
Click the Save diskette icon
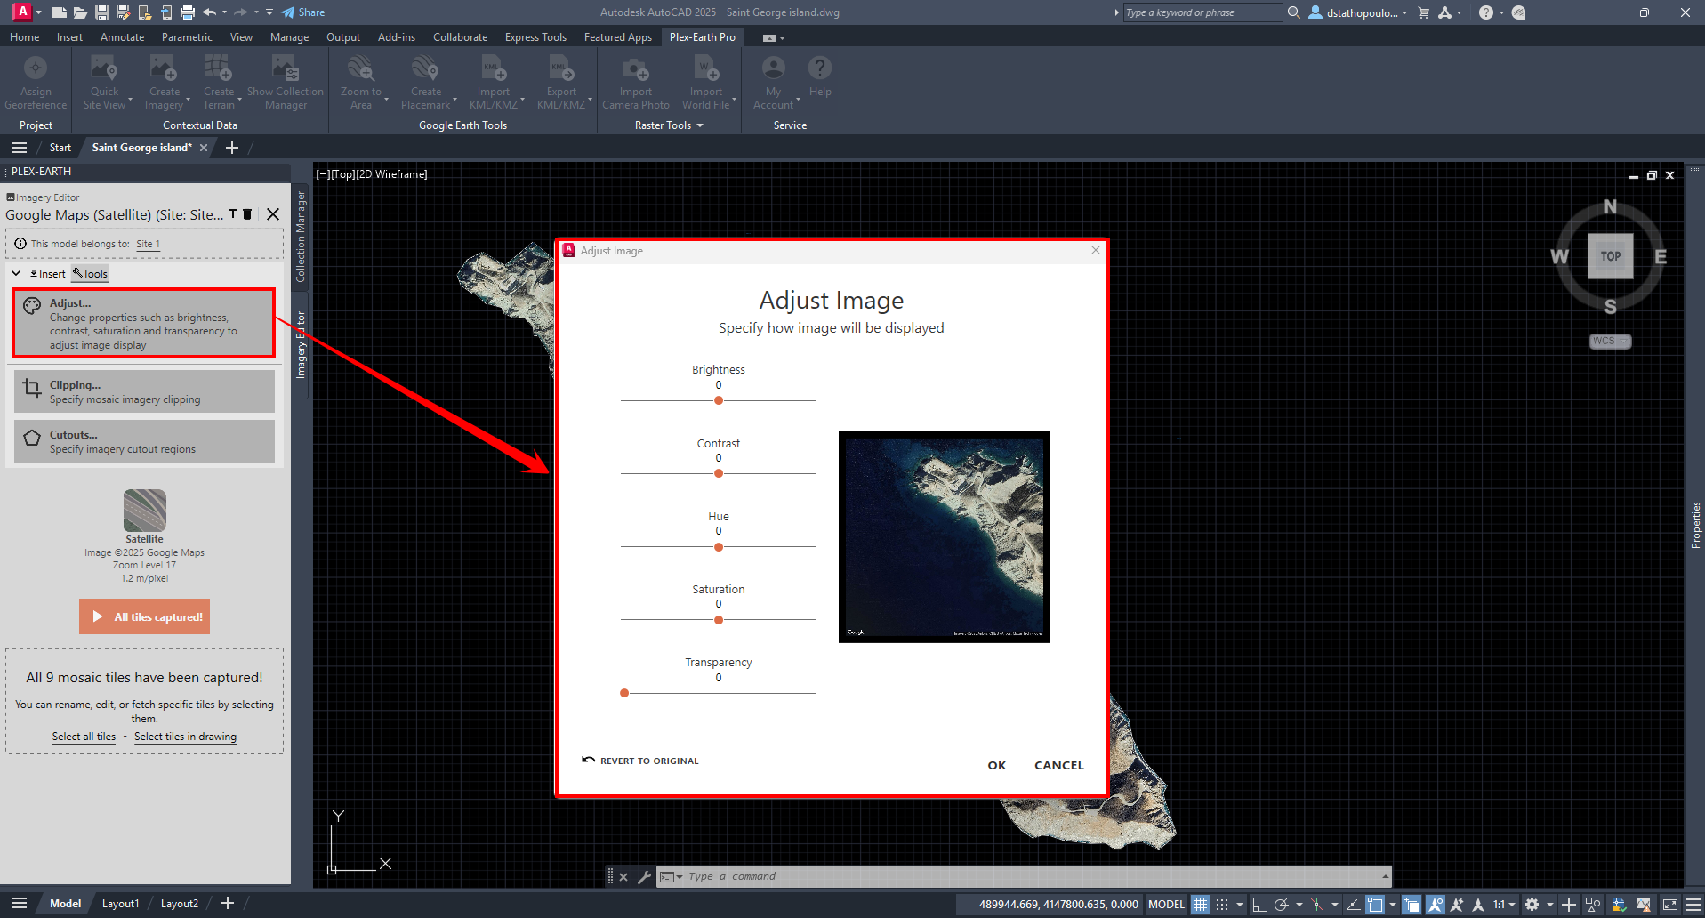[101, 12]
